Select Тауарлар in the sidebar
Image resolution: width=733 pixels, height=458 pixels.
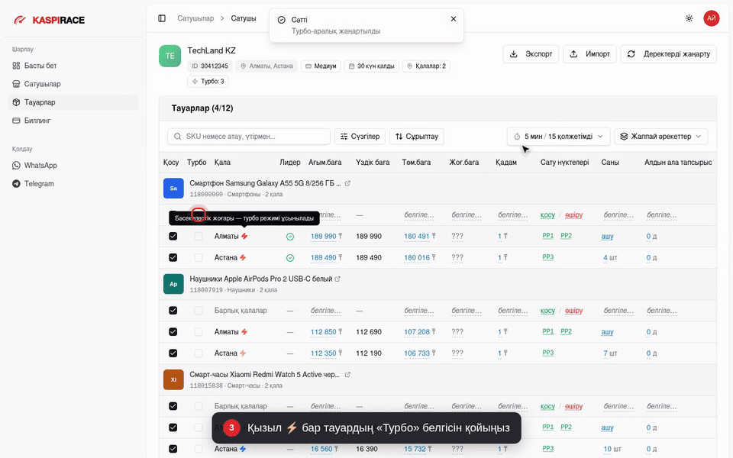(73, 102)
